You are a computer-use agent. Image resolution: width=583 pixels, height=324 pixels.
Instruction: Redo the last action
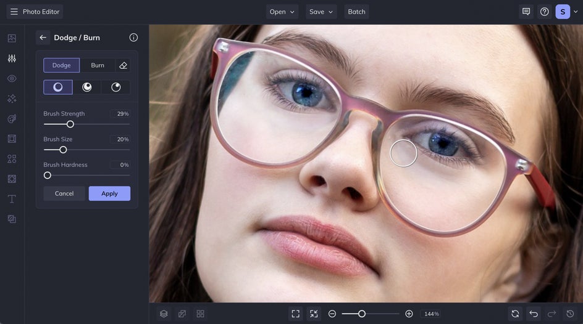click(x=552, y=314)
